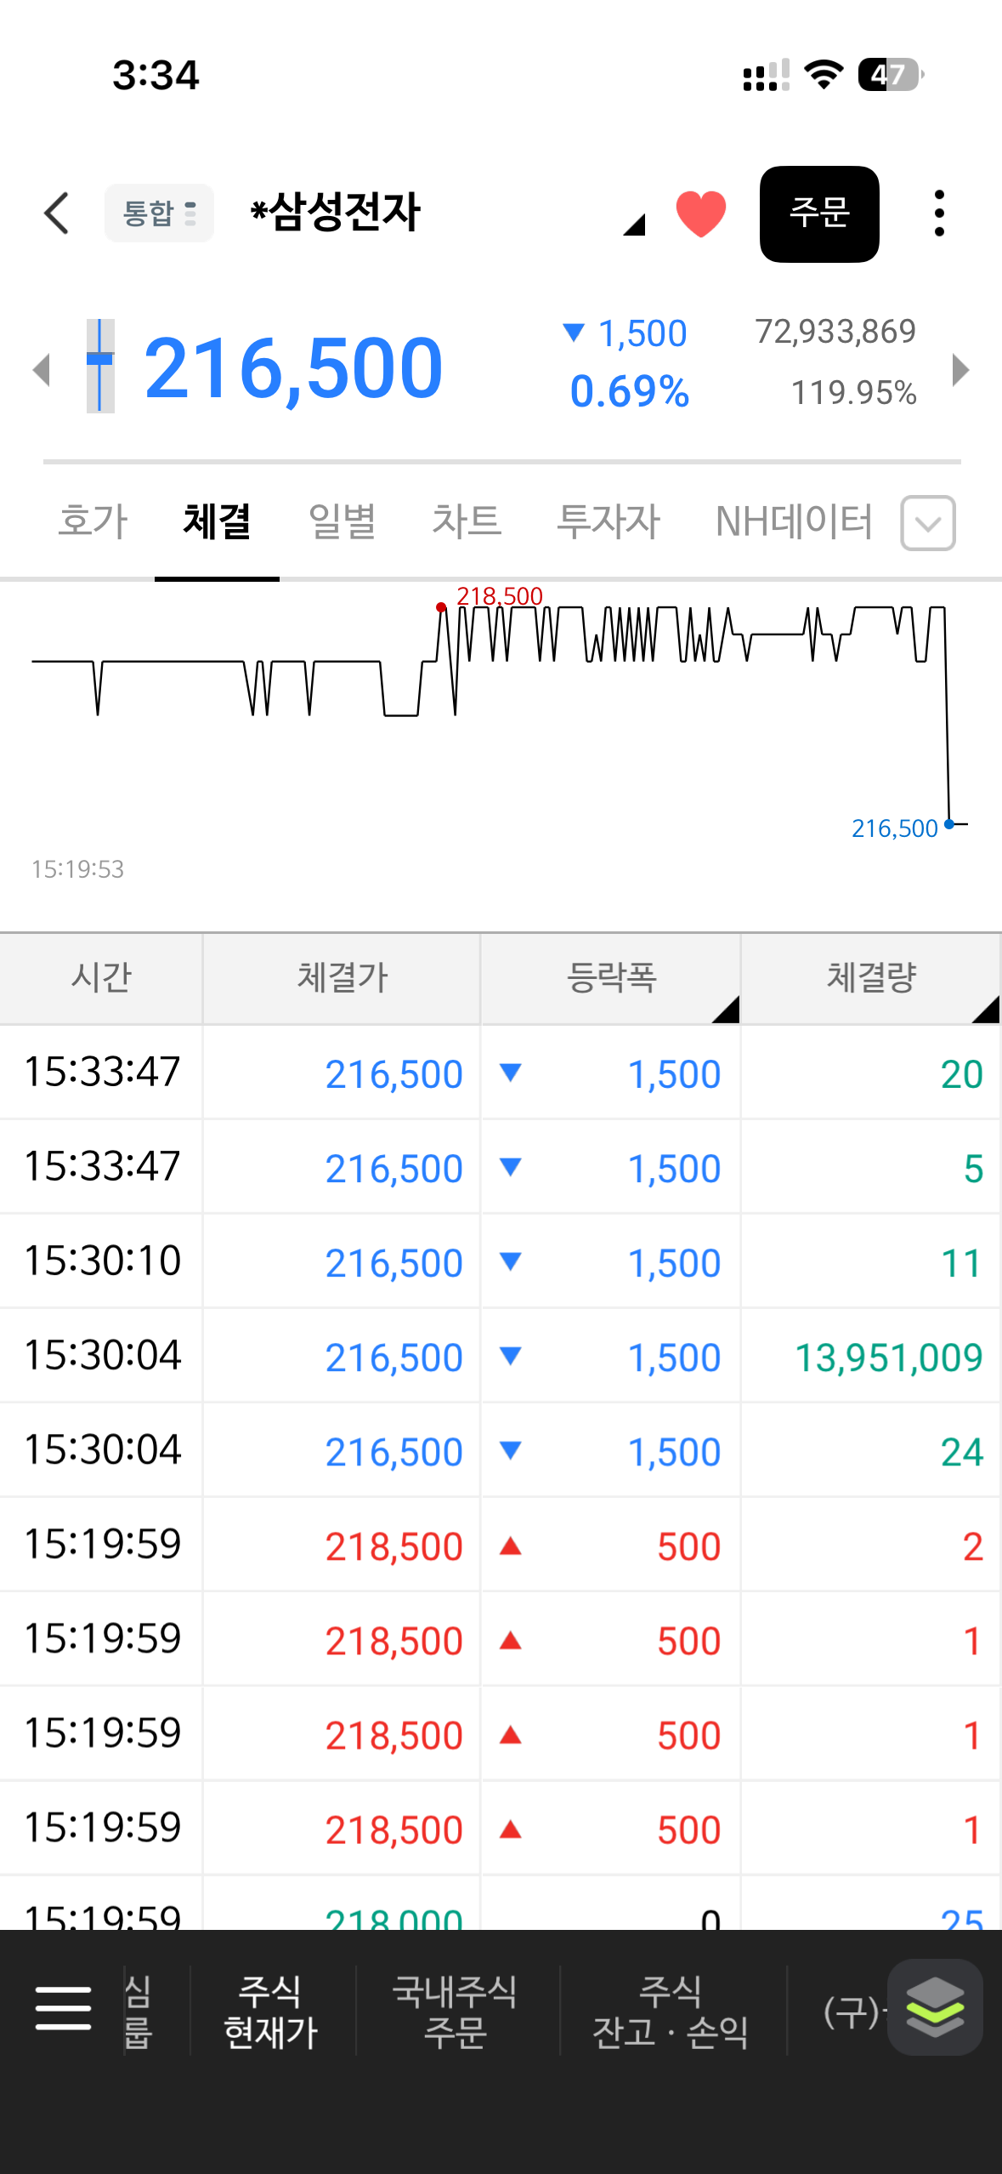Toggle the 통합 market selector
This screenshot has width=1002, height=2174.
pyautogui.click(x=159, y=213)
